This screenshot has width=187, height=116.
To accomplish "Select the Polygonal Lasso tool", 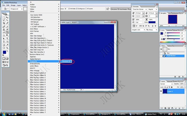I will 4,20.
